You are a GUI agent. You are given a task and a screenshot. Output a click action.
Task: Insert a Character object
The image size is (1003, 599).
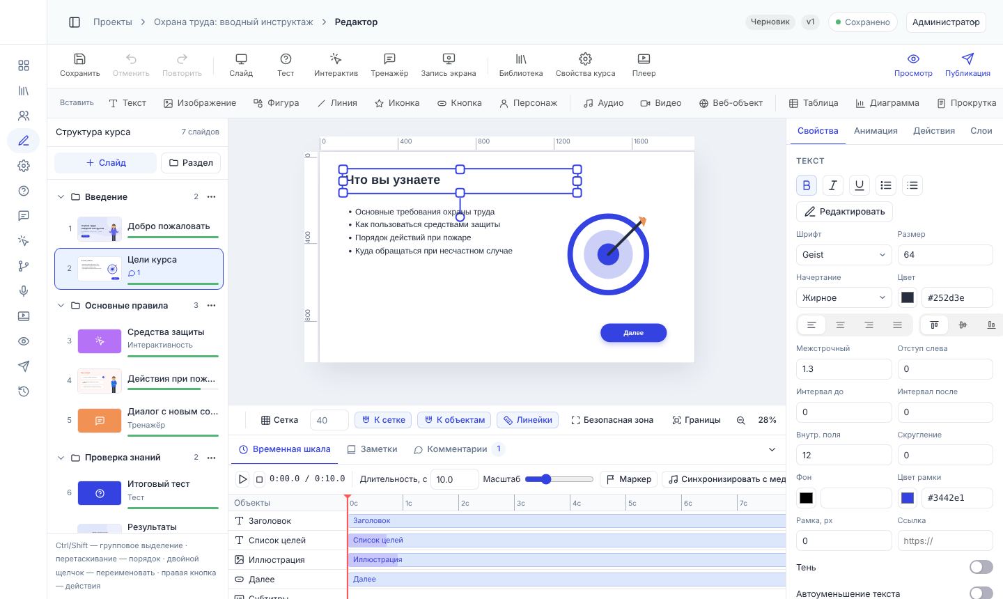(528, 103)
